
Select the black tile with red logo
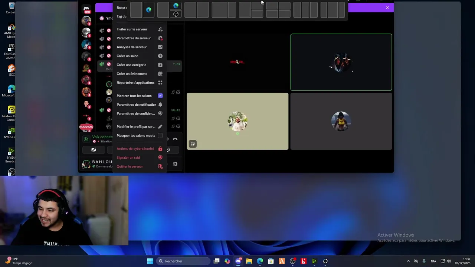237,62
